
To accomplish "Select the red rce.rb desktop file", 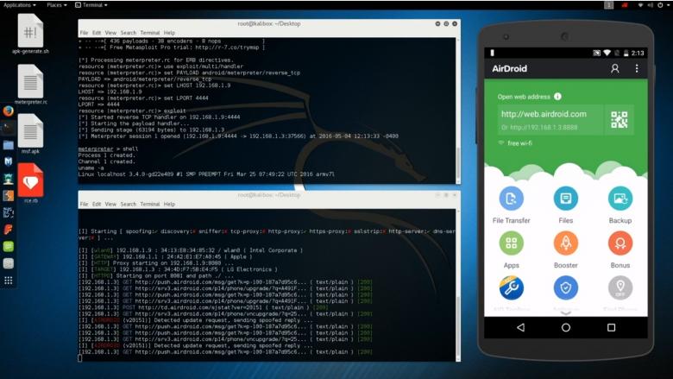I will tap(30, 183).
